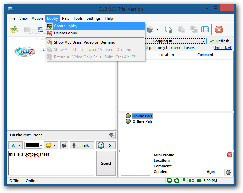Click the Delete Lobby menu icon
Image resolution: width=243 pixels, height=193 pixels.
tap(49, 33)
